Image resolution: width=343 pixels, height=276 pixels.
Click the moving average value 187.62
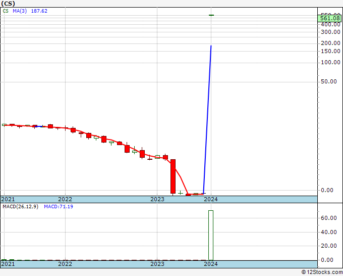(x=39, y=11)
